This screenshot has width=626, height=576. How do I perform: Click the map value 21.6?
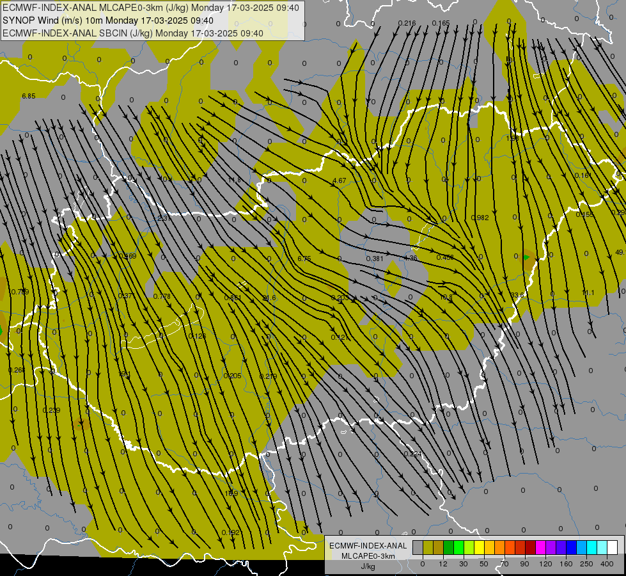[269, 298]
